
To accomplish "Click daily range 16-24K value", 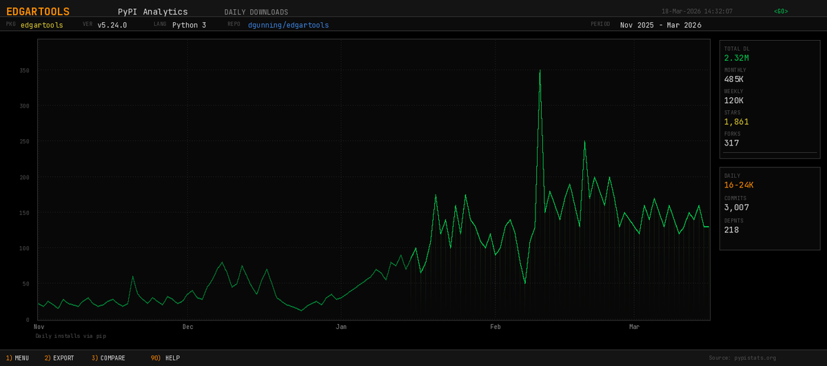I will coord(739,185).
